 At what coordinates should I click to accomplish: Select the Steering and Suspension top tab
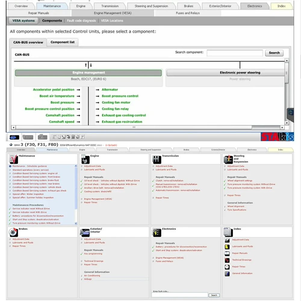(x=151, y=6)
